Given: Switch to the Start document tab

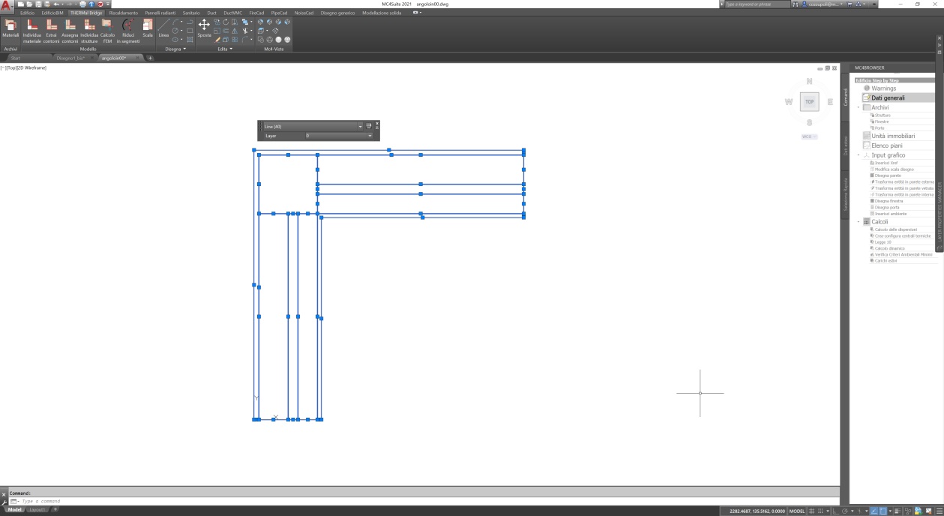Looking at the screenshot, I should point(16,58).
